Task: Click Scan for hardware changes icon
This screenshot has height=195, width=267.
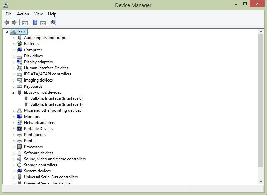Action: point(53,22)
